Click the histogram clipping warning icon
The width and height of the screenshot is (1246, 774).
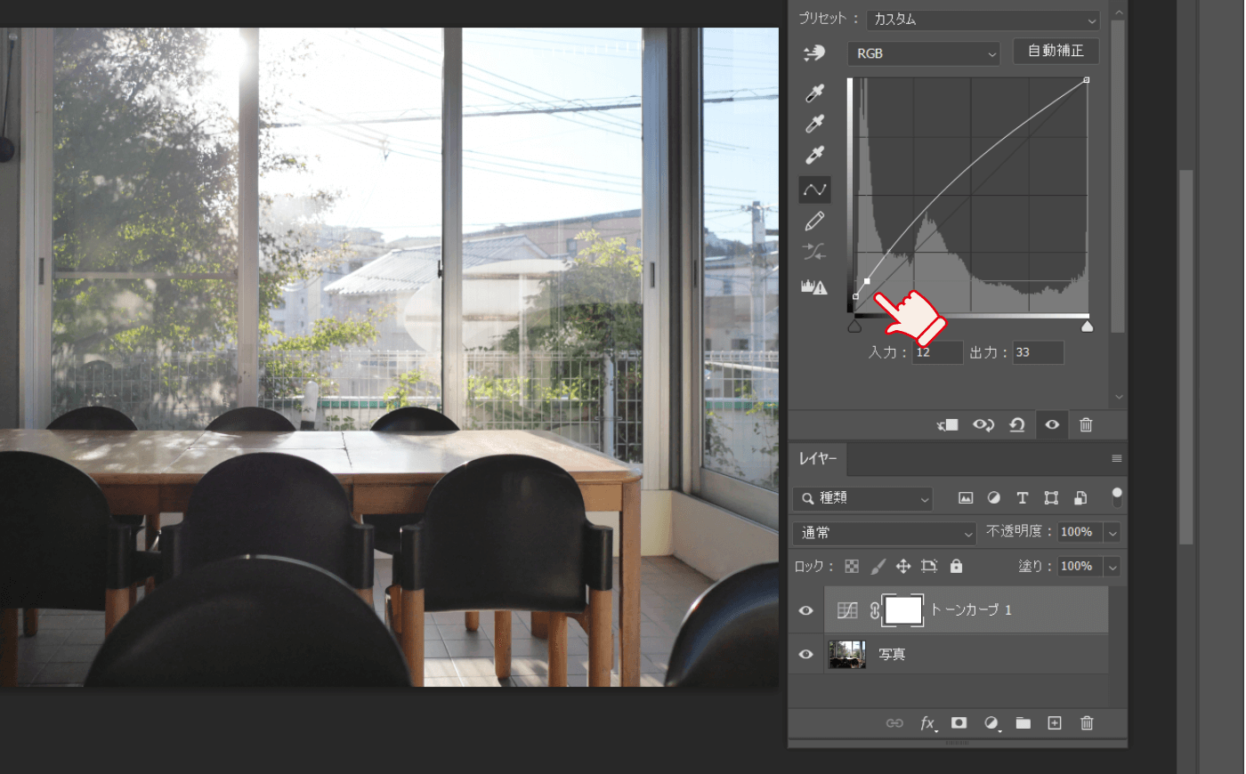[x=814, y=286]
